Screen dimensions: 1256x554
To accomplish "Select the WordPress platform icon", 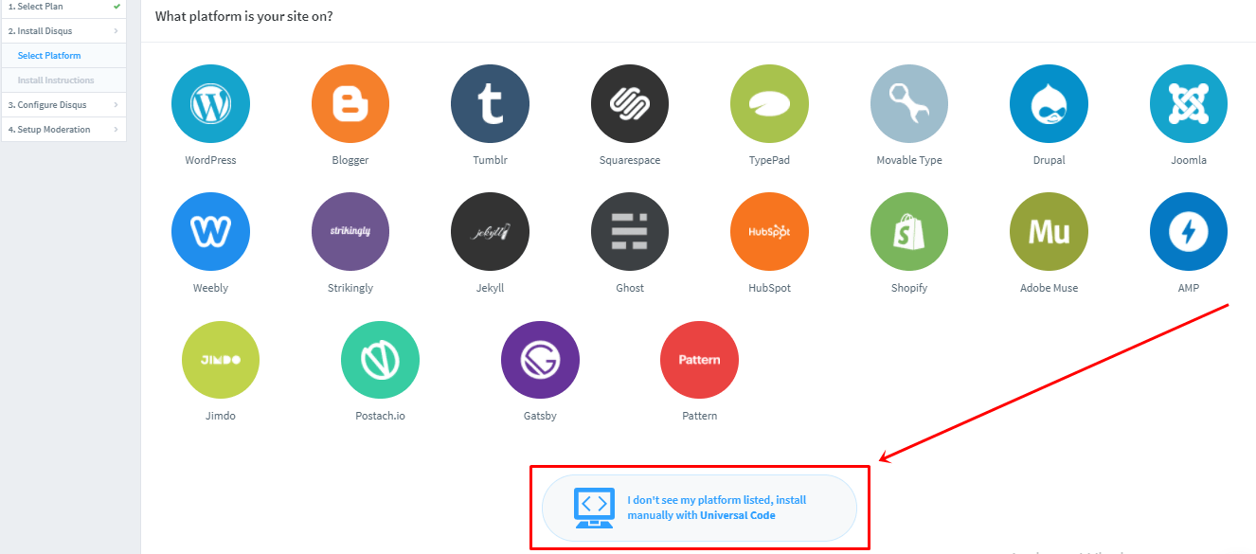I will click(210, 104).
